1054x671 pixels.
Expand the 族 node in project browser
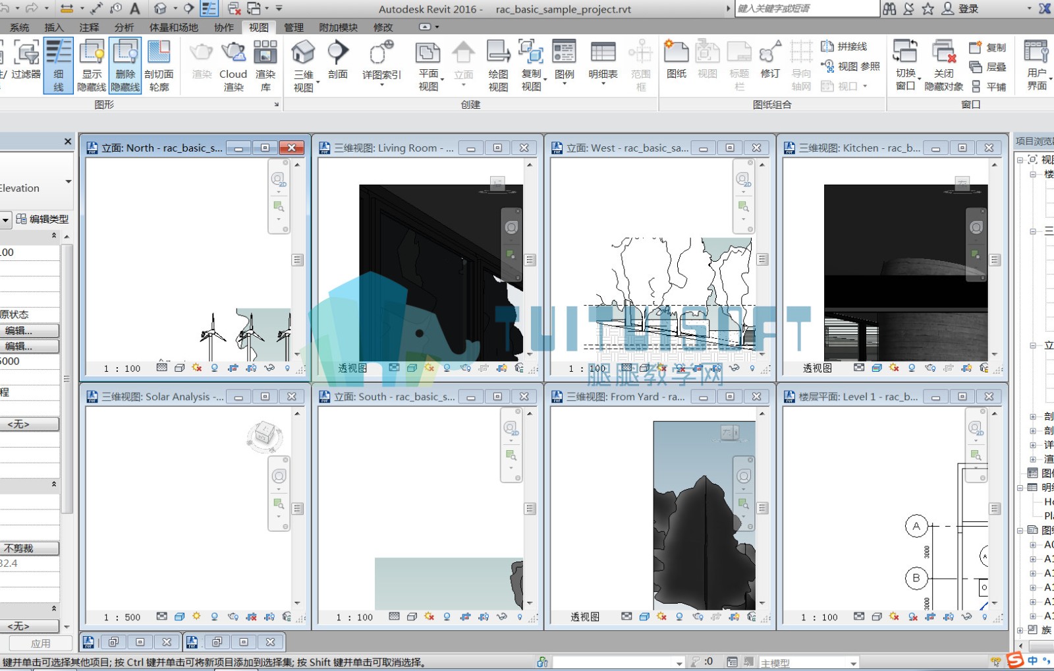(1020, 630)
